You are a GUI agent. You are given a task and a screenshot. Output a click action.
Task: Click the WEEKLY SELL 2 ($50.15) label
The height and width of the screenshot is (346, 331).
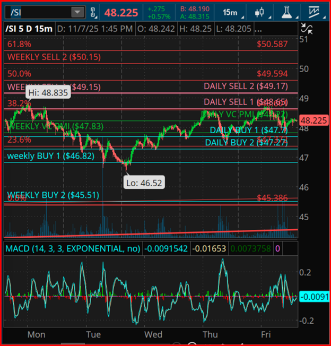(54, 57)
